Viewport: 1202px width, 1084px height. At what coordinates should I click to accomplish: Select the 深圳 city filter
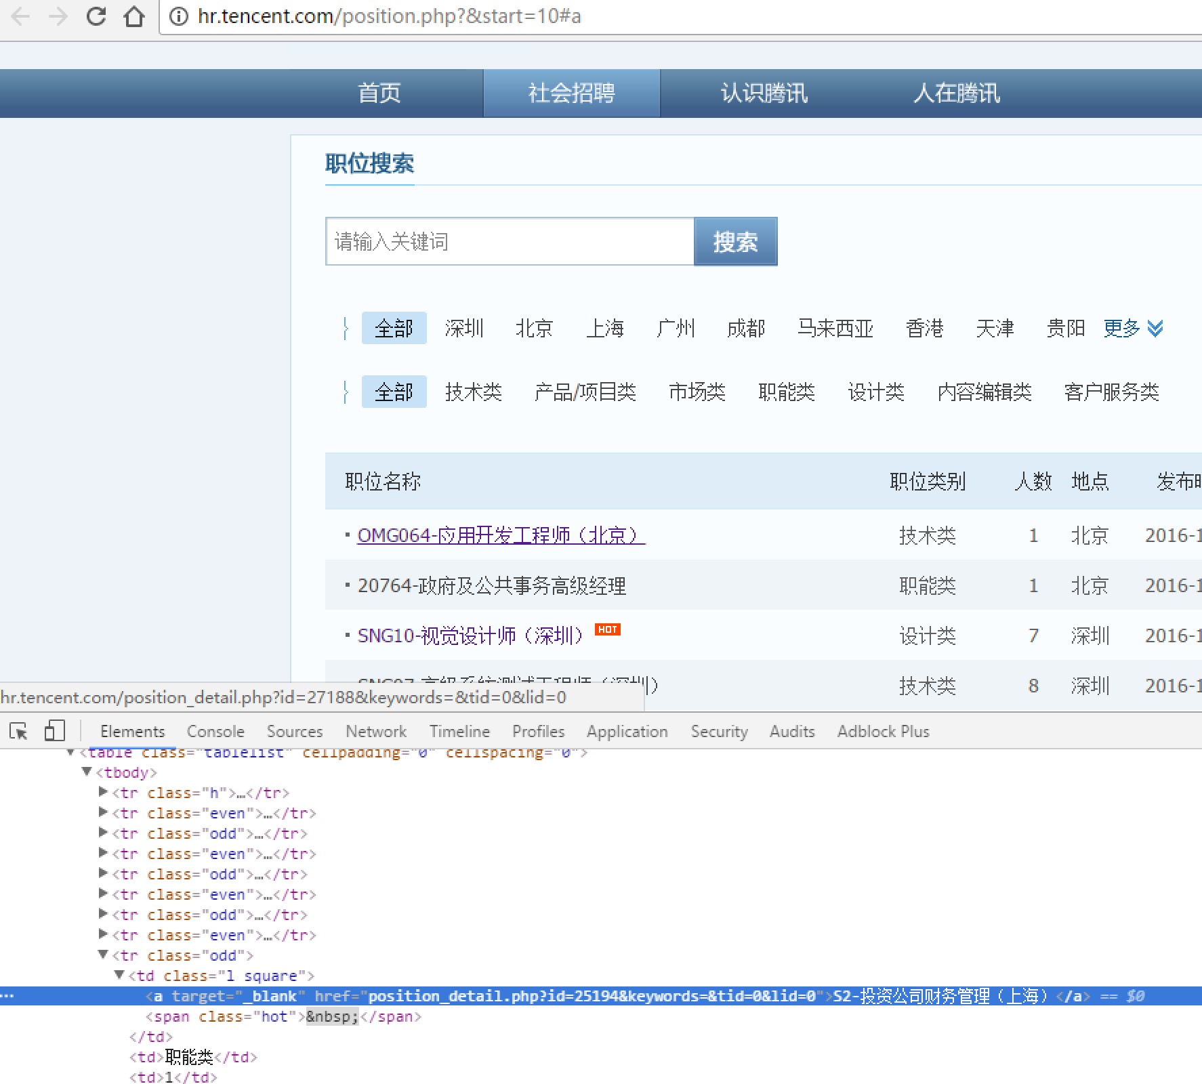click(x=464, y=329)
